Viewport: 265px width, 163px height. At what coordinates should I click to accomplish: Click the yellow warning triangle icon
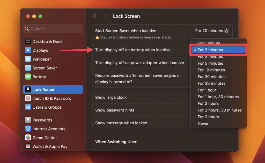click(x=97, y=37)
